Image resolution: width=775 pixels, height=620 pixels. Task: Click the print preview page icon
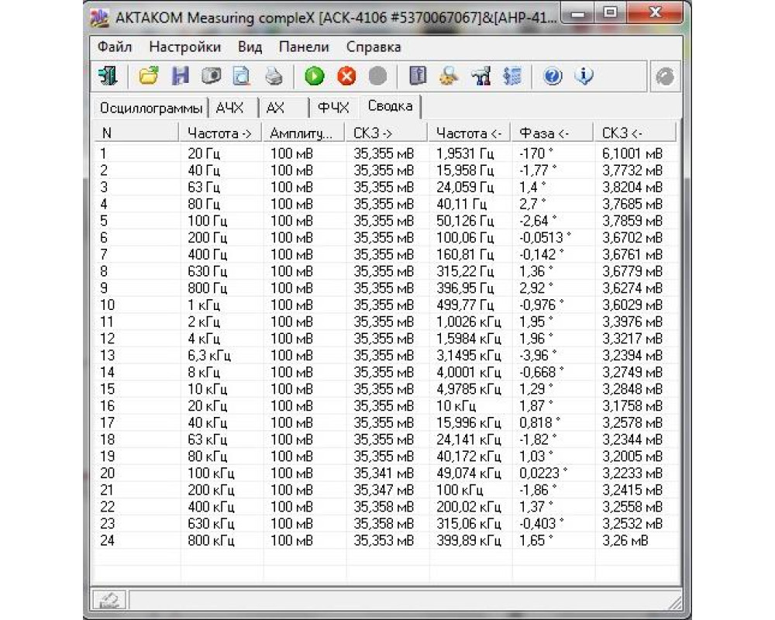(242, 76)
